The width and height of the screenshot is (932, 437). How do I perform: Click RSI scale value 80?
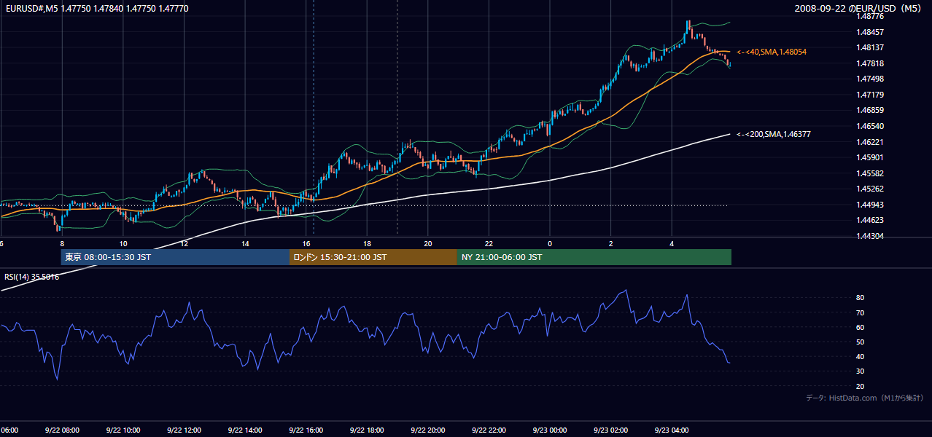click(x=861, y=298)
